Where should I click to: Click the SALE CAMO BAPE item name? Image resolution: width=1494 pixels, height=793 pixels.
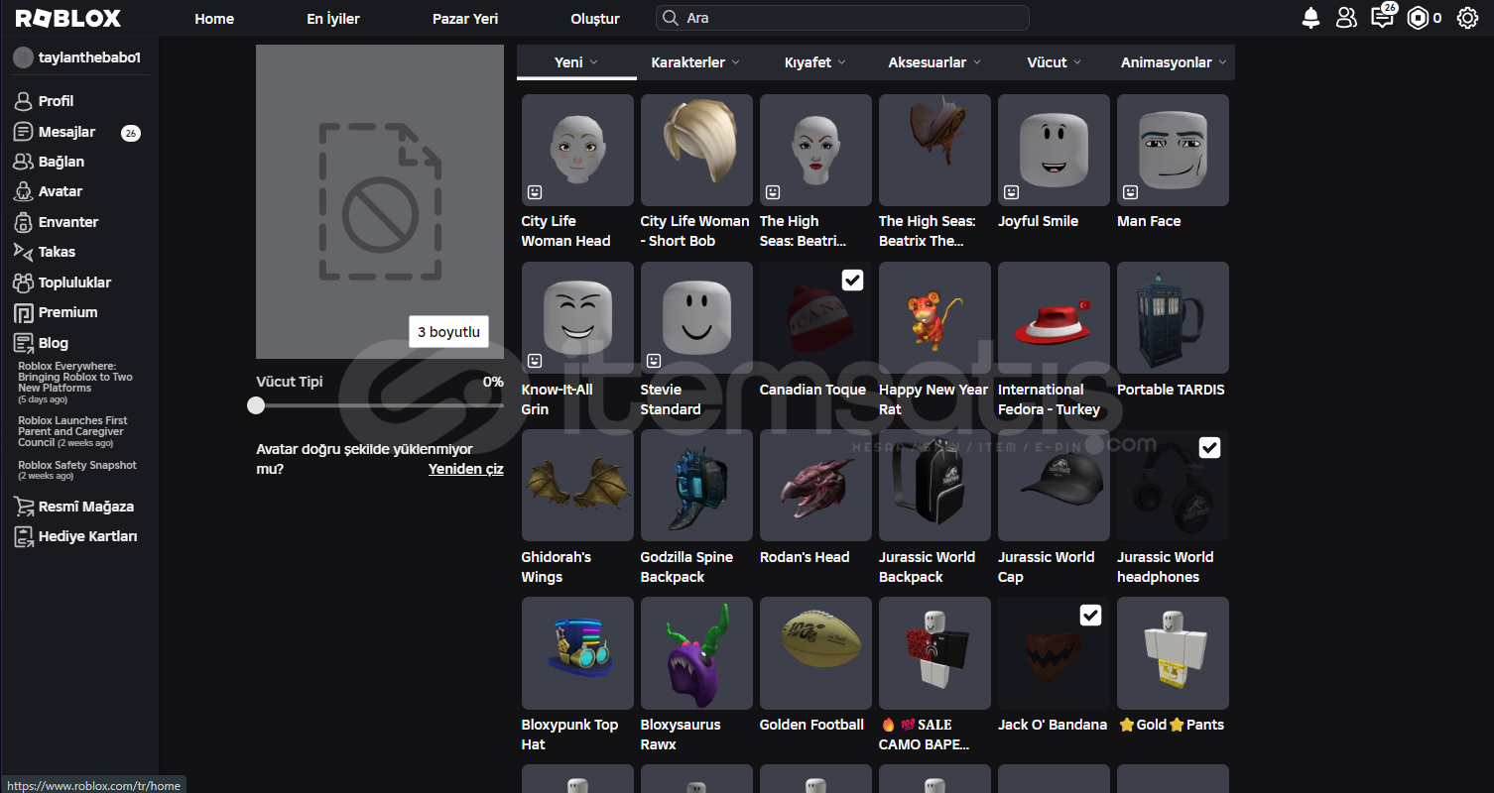pos(924,735)
